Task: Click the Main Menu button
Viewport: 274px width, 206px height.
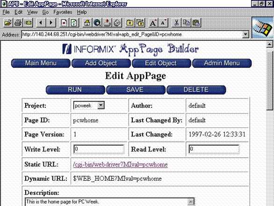Action: coord(41,63)
